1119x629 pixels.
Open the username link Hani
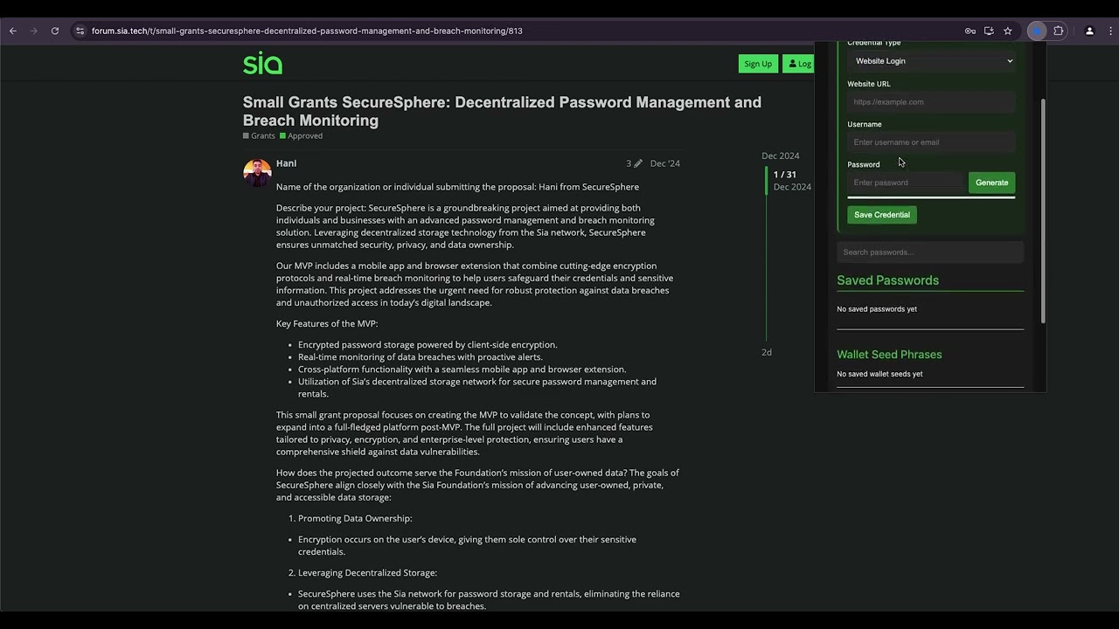click(x=286, y=163)
